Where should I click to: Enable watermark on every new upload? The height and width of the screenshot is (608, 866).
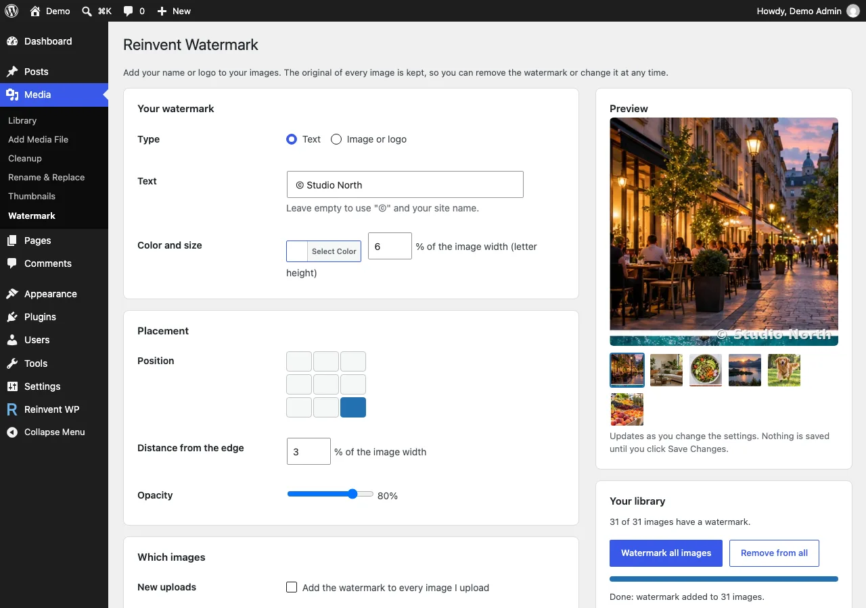coord(292,587)
